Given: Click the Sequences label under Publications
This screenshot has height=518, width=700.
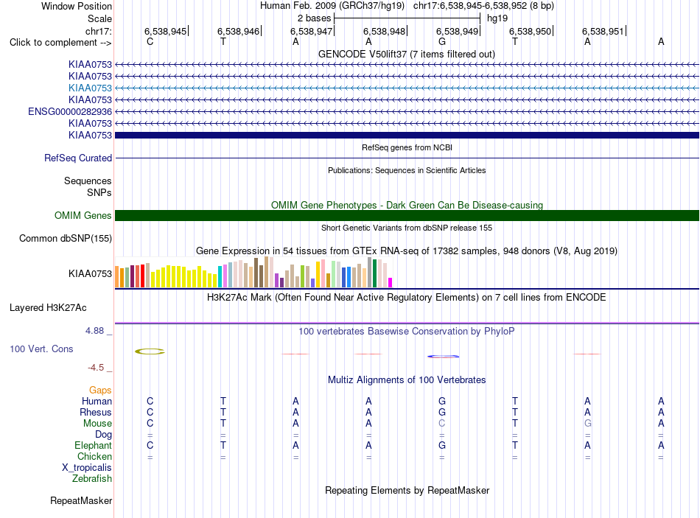Looking at the screenshot, I should (x=88, y=181).
